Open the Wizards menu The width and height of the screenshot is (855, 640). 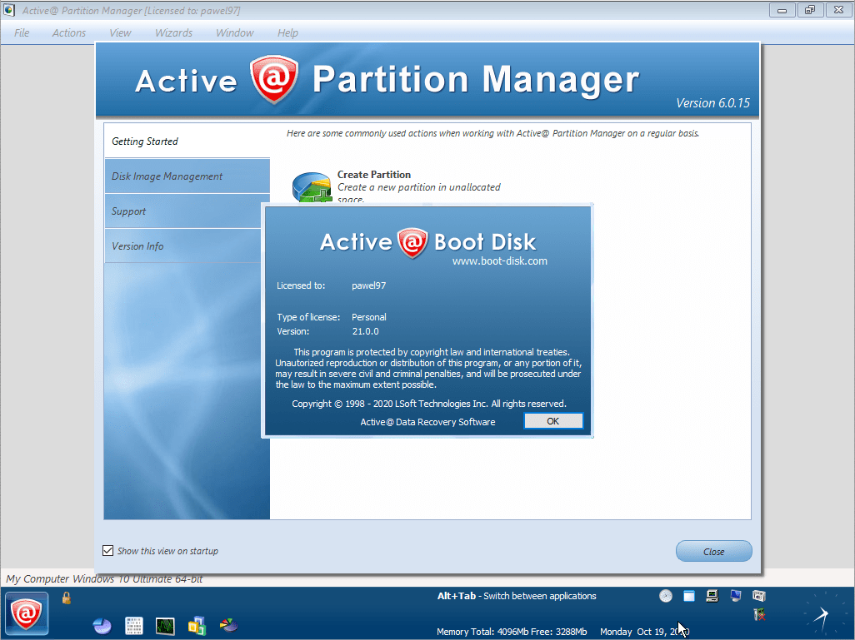pos(173,32)
